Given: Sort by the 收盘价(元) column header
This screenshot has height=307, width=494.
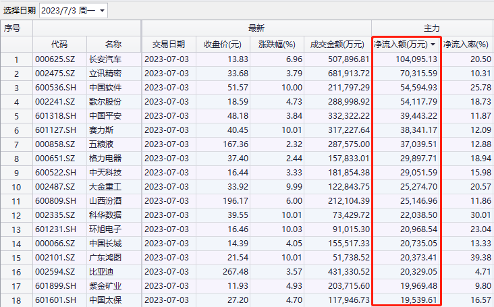Looking at the screenshot, I should click(x=222, y=45).
